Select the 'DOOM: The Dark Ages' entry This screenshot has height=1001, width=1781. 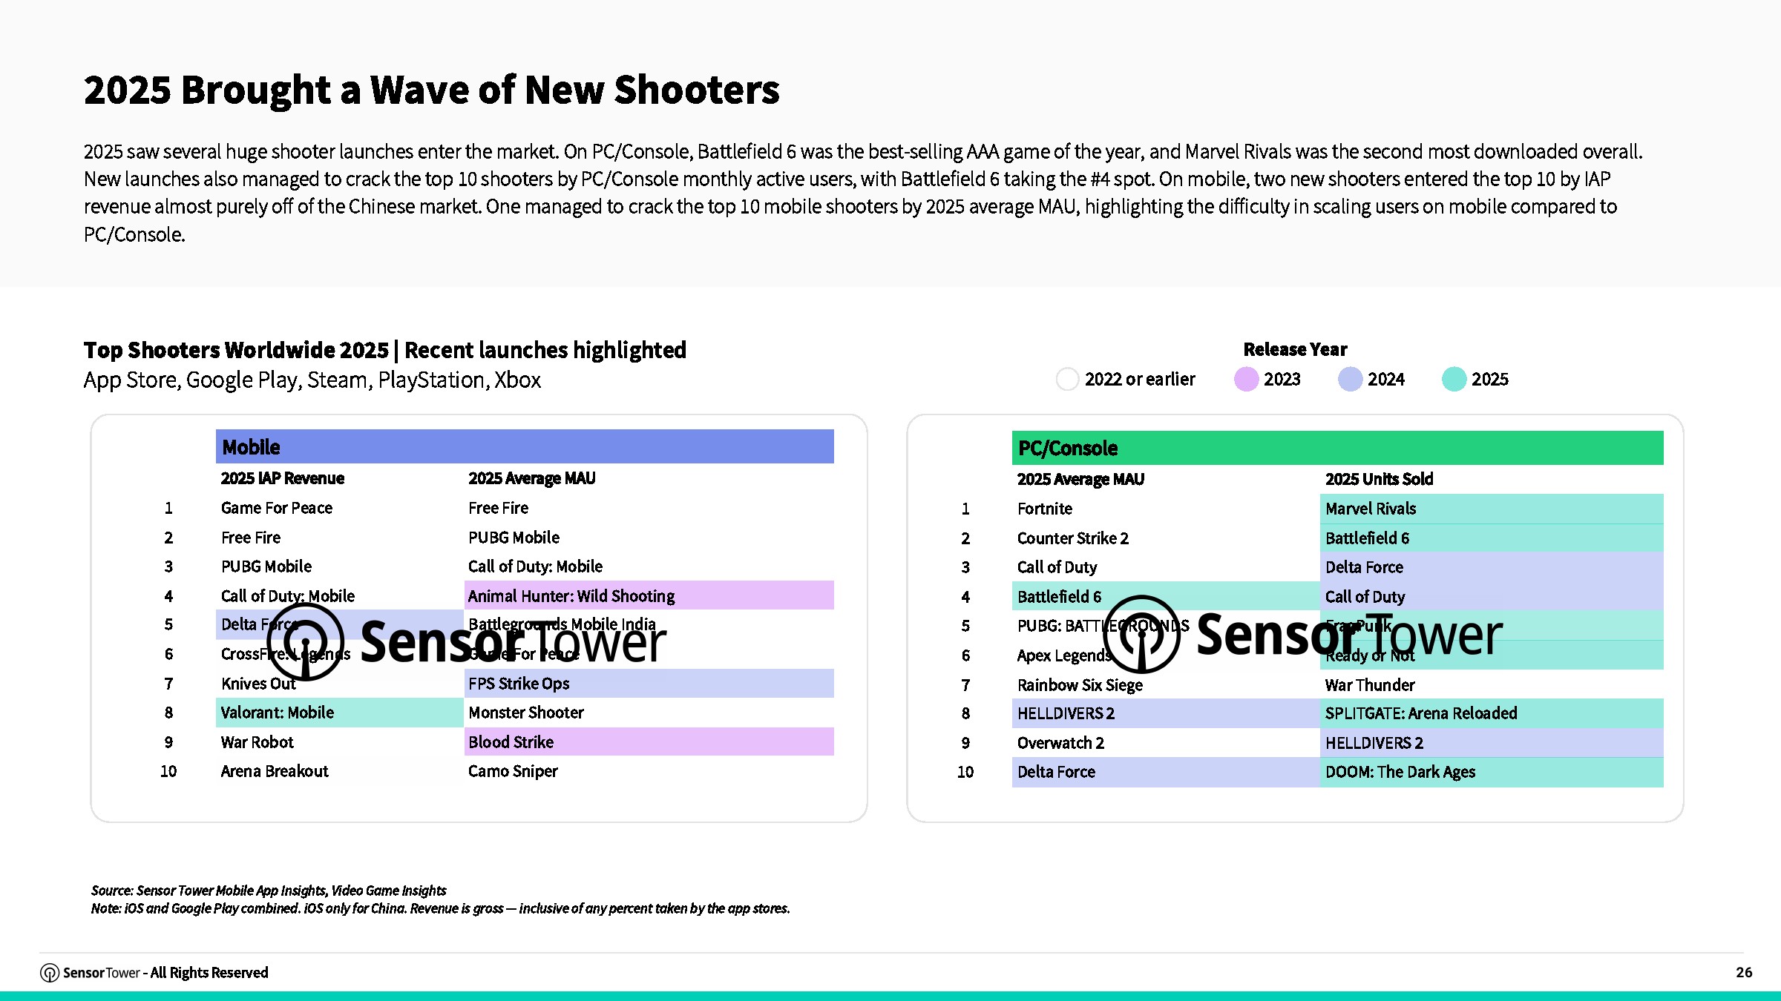pyautogui.click(x=1492, y=772)
